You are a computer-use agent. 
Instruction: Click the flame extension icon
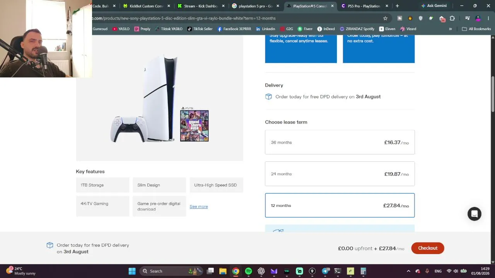click(410, 18)
